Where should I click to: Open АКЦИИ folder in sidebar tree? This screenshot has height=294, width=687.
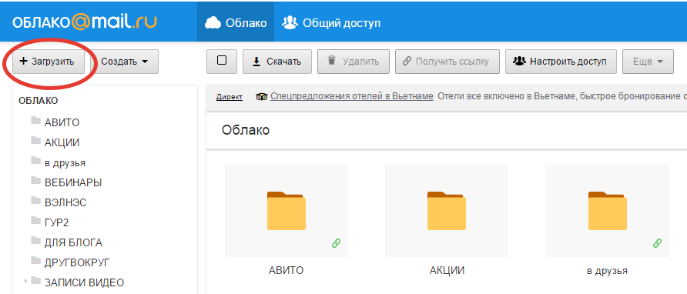pos(62,142)
